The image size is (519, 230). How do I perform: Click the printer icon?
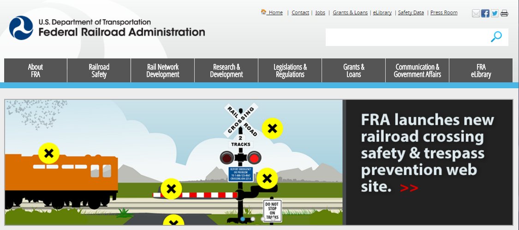click(x=504, y=13)
